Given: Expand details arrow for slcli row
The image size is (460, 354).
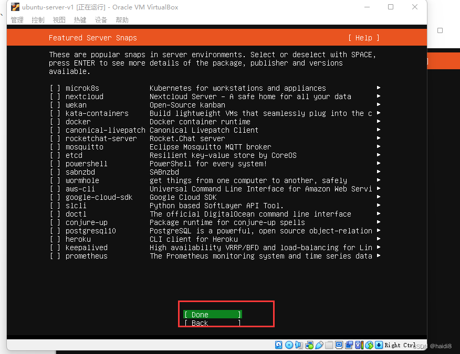Looking at the screenshot, I should tap(379, 205).
